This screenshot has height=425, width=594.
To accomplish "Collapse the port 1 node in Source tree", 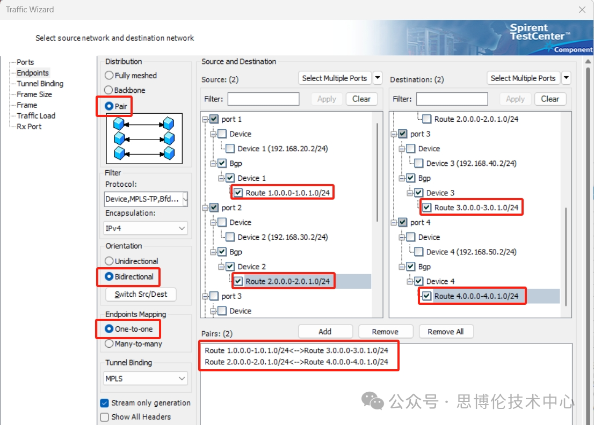I will coord(205,119).
